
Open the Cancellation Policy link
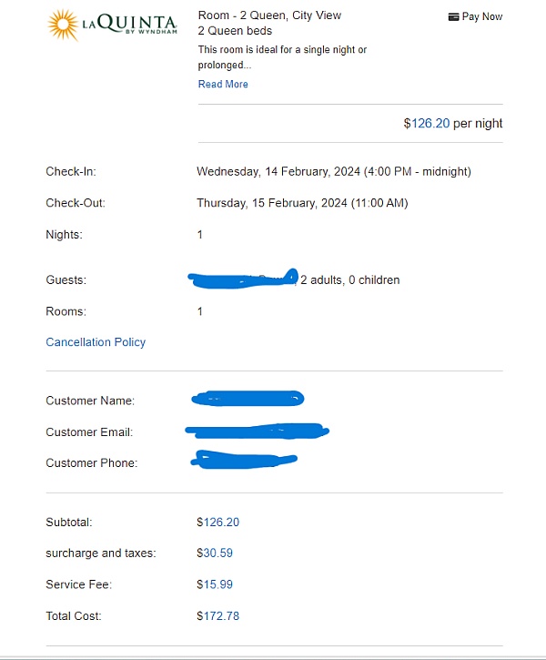[x=96, y=342]
